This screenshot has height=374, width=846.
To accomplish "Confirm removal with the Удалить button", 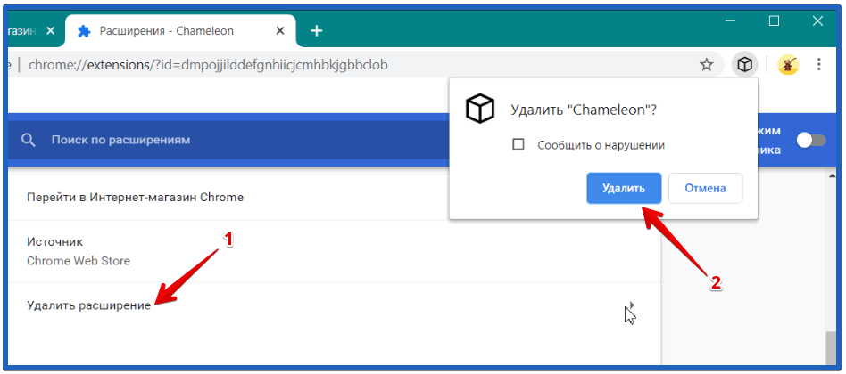I will (x=624, y=189).
